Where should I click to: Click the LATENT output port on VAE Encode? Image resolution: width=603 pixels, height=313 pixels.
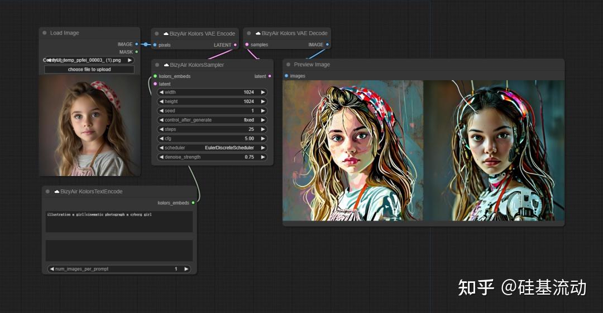tap(235, 45)
